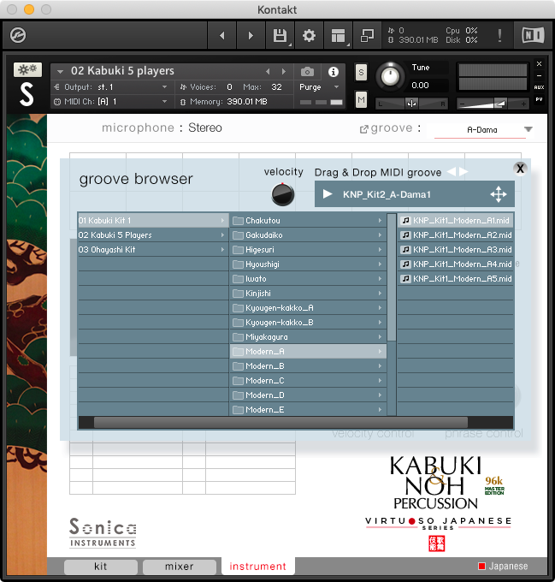Solo the instrument with S button

(x=361, y=73)
